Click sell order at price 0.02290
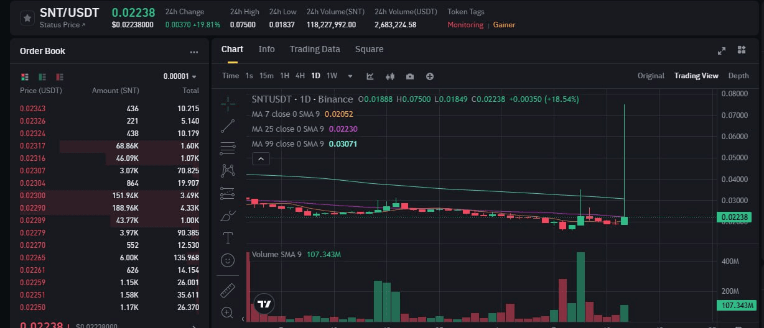 tap(109, 207)
